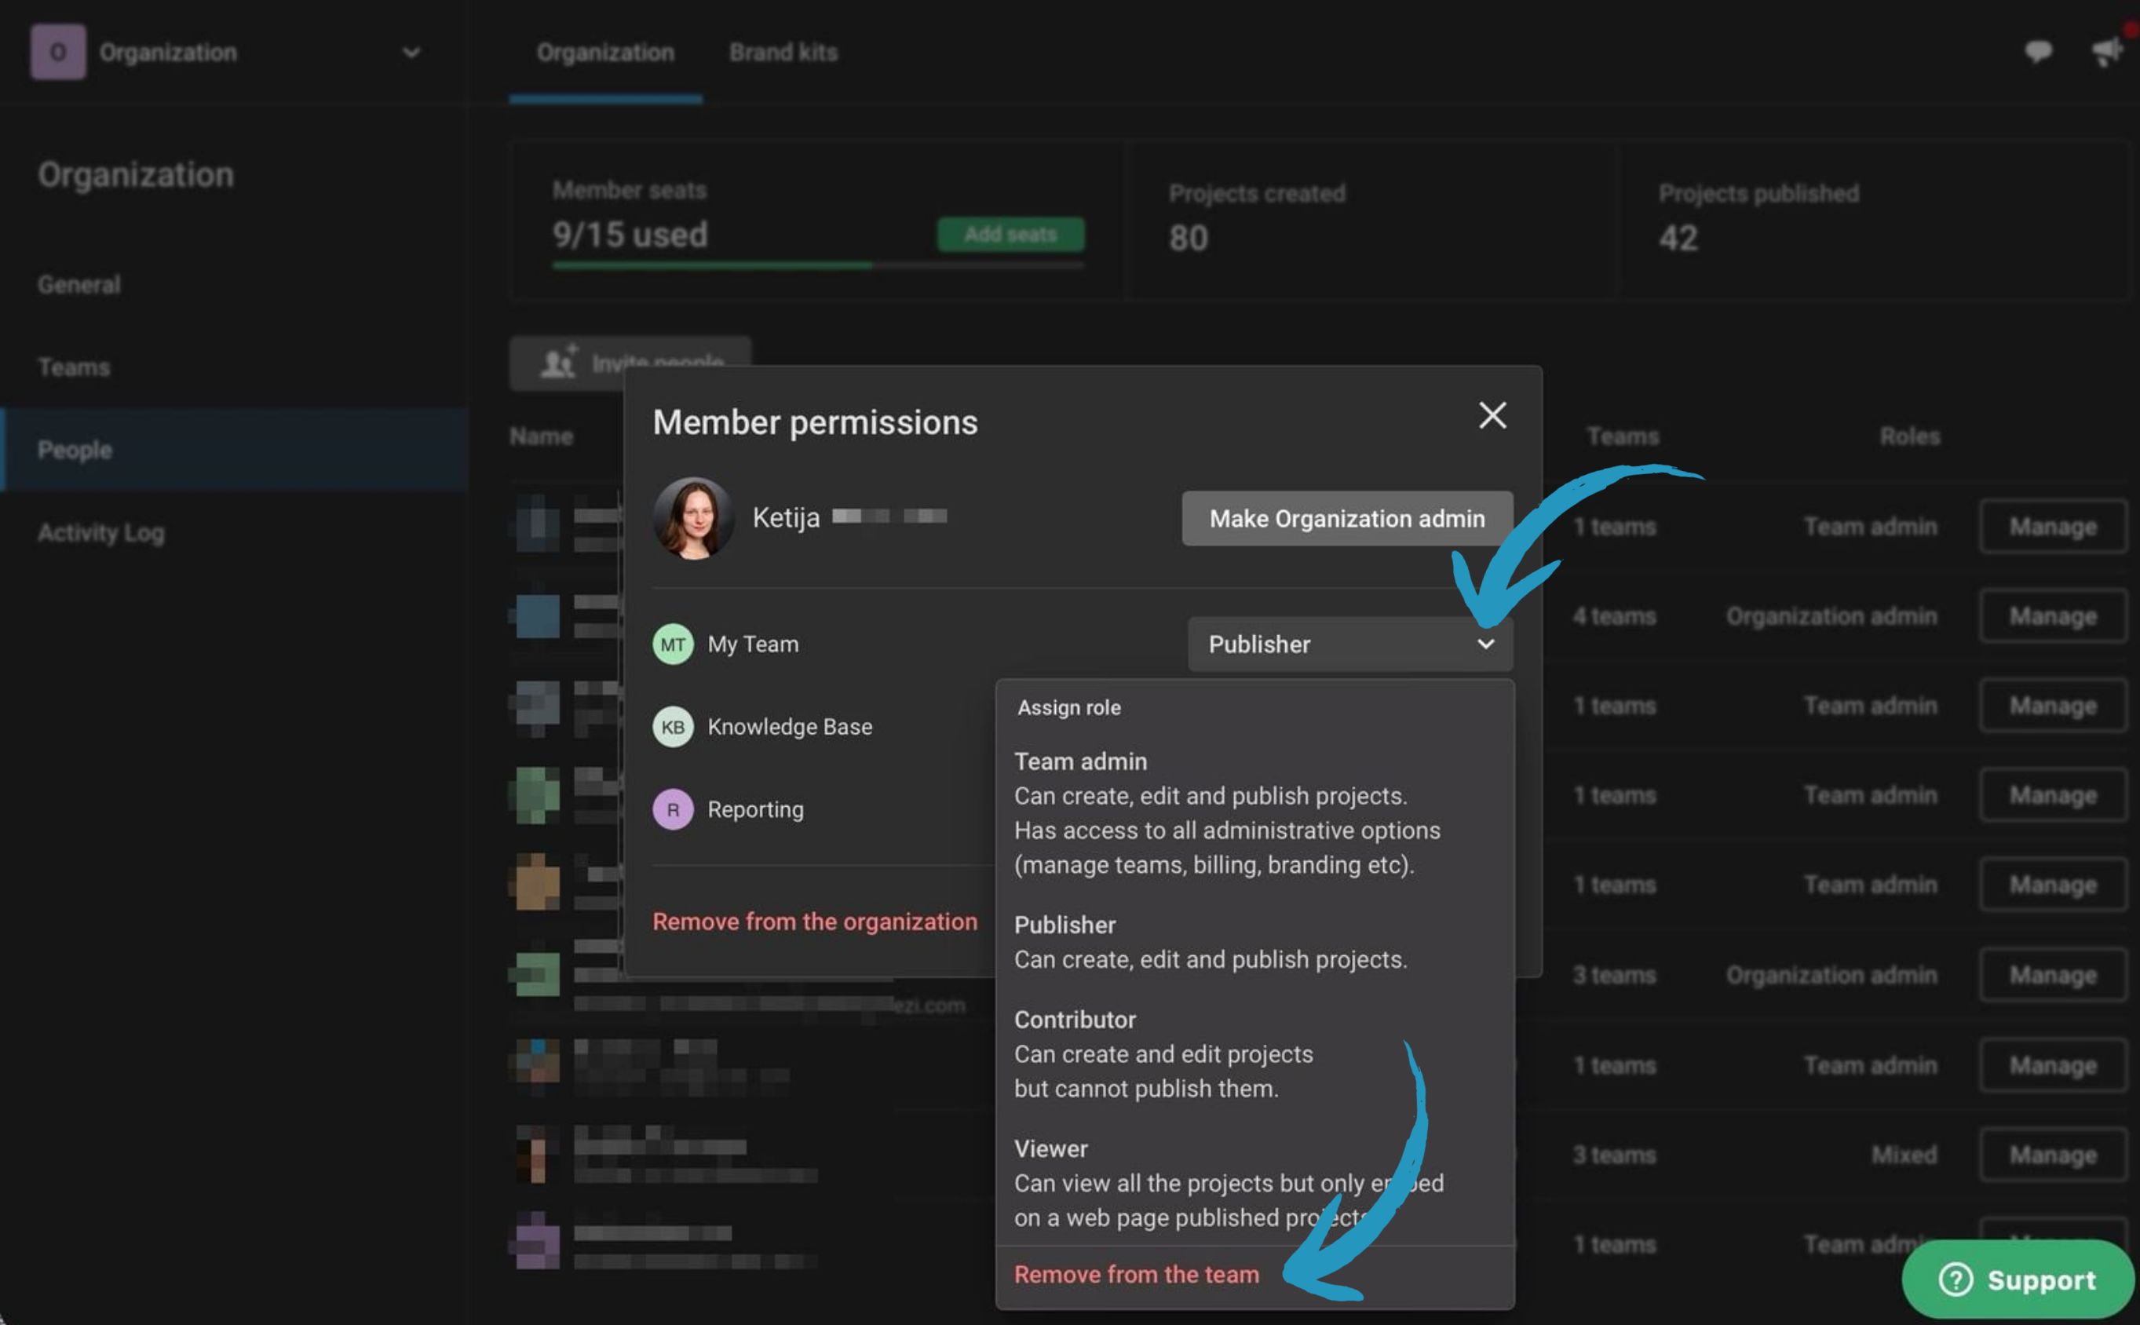
Task: Click the KB Knowledge Base badge icon
Action: click(672, 728)
